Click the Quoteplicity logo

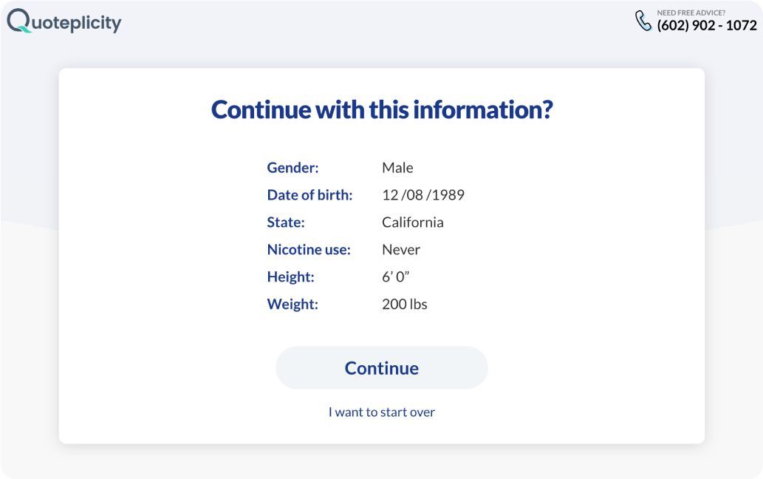[x=64, y=21]
